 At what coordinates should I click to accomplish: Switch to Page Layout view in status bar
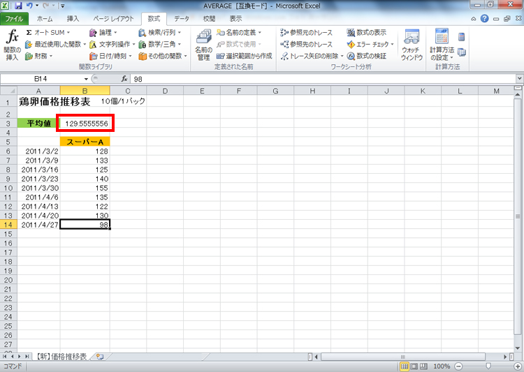click(414, 366)
